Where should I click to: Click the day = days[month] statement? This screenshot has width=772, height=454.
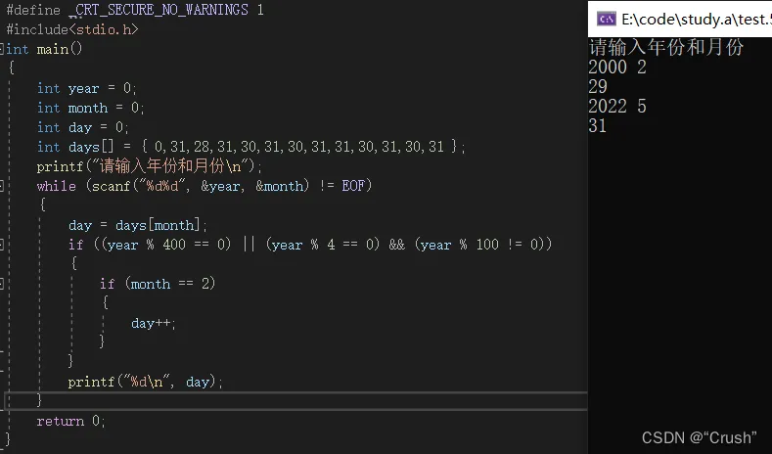point(138,225)
